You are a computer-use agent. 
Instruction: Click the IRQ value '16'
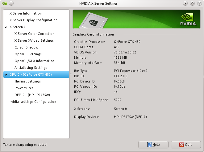pyautogui.click(x=116, y=92)
